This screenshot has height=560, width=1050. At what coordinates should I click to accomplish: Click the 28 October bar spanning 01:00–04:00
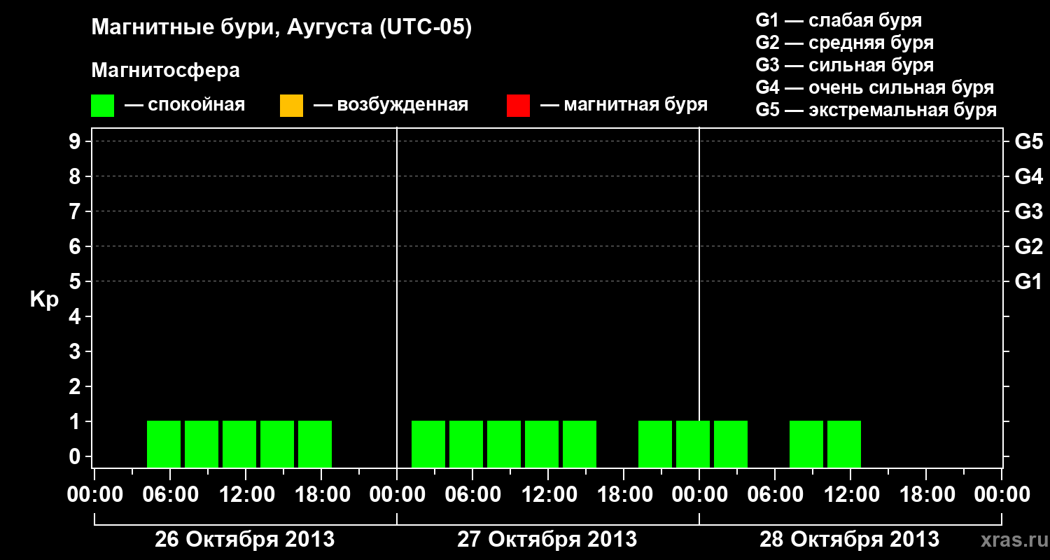click(731, 444)
